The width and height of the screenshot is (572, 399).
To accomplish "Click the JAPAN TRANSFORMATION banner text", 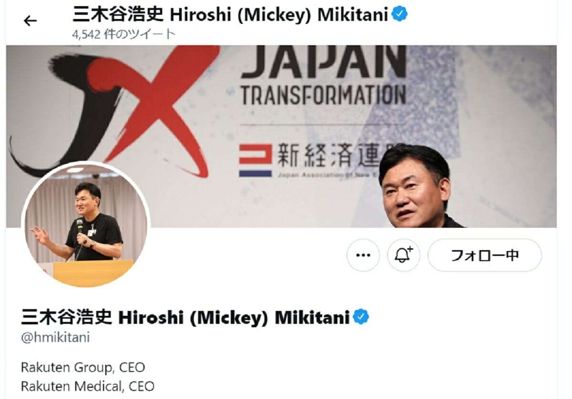I will pyautogui.click(x=323, y=76).
